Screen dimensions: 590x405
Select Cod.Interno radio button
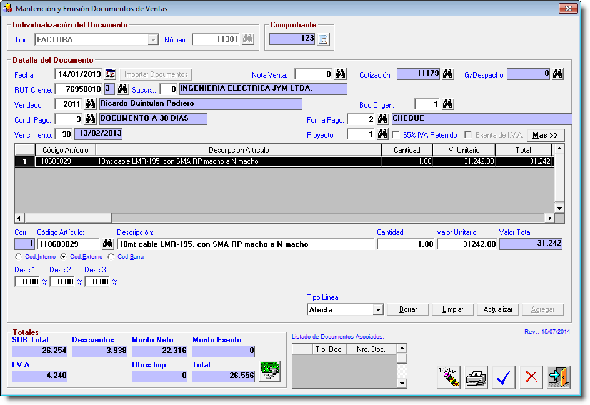pyautogui.click(x=19, y=257)
